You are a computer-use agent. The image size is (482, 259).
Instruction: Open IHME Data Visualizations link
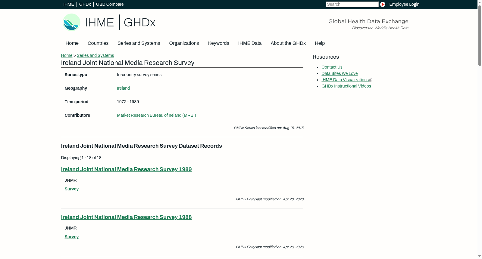(345, 80)
